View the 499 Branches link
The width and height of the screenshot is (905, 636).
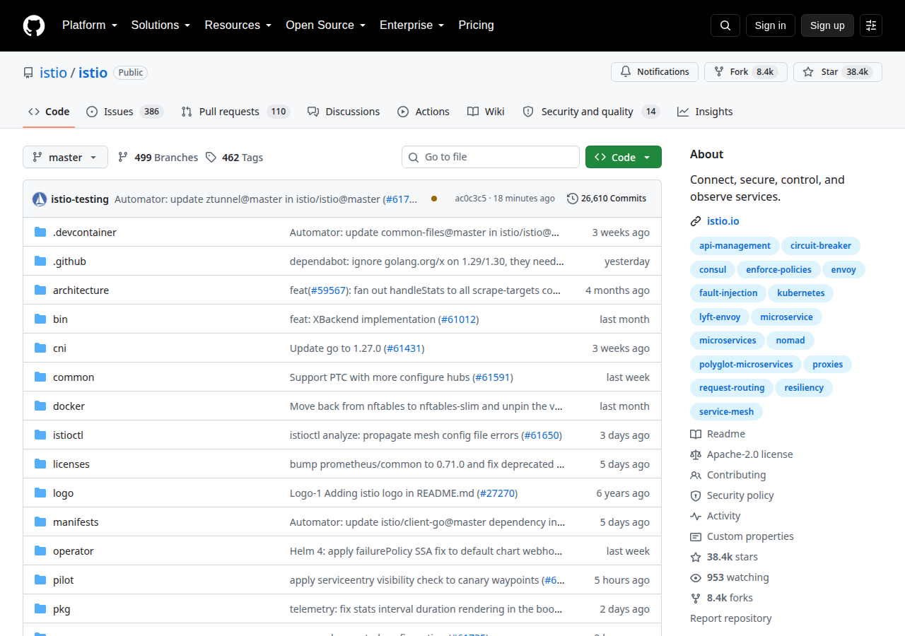click(158, 158)
